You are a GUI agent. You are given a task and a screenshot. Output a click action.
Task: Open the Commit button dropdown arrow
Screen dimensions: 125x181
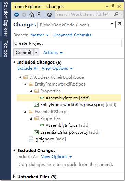[36, 53]
